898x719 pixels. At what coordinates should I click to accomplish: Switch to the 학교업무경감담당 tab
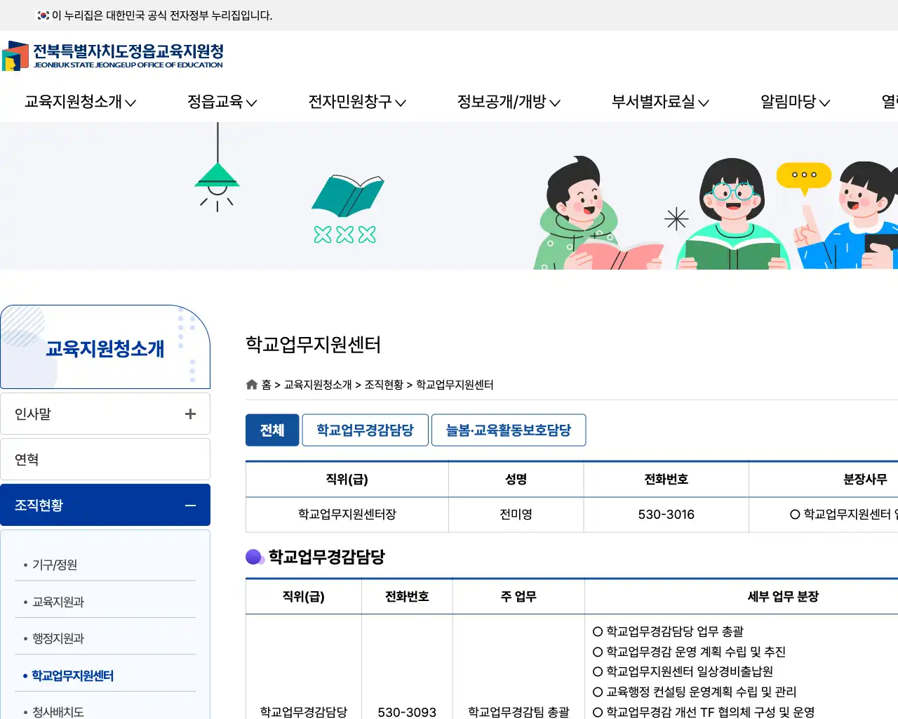click(x=365, y=430)
